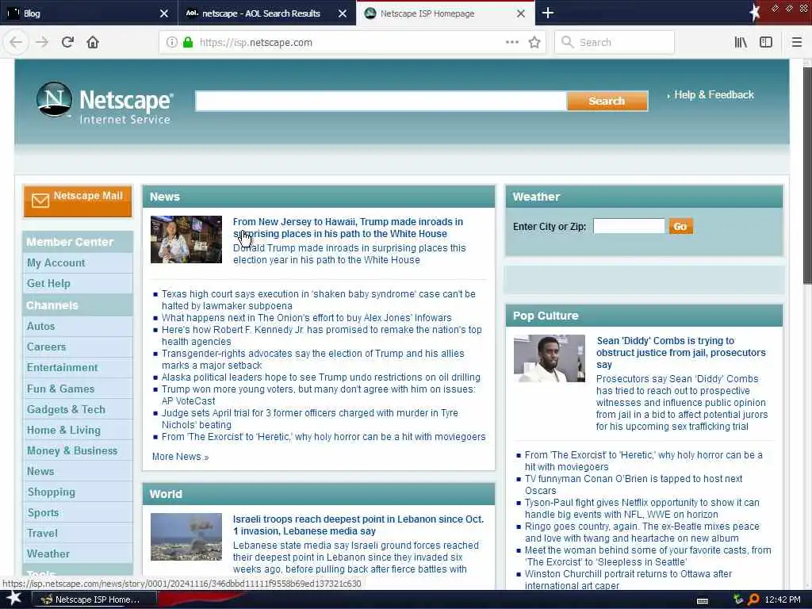The height and width of the screenshot is (609, 812).
Task: Open Robert F. Kennedy Jr. health agencies story
Action: (322, 335)
